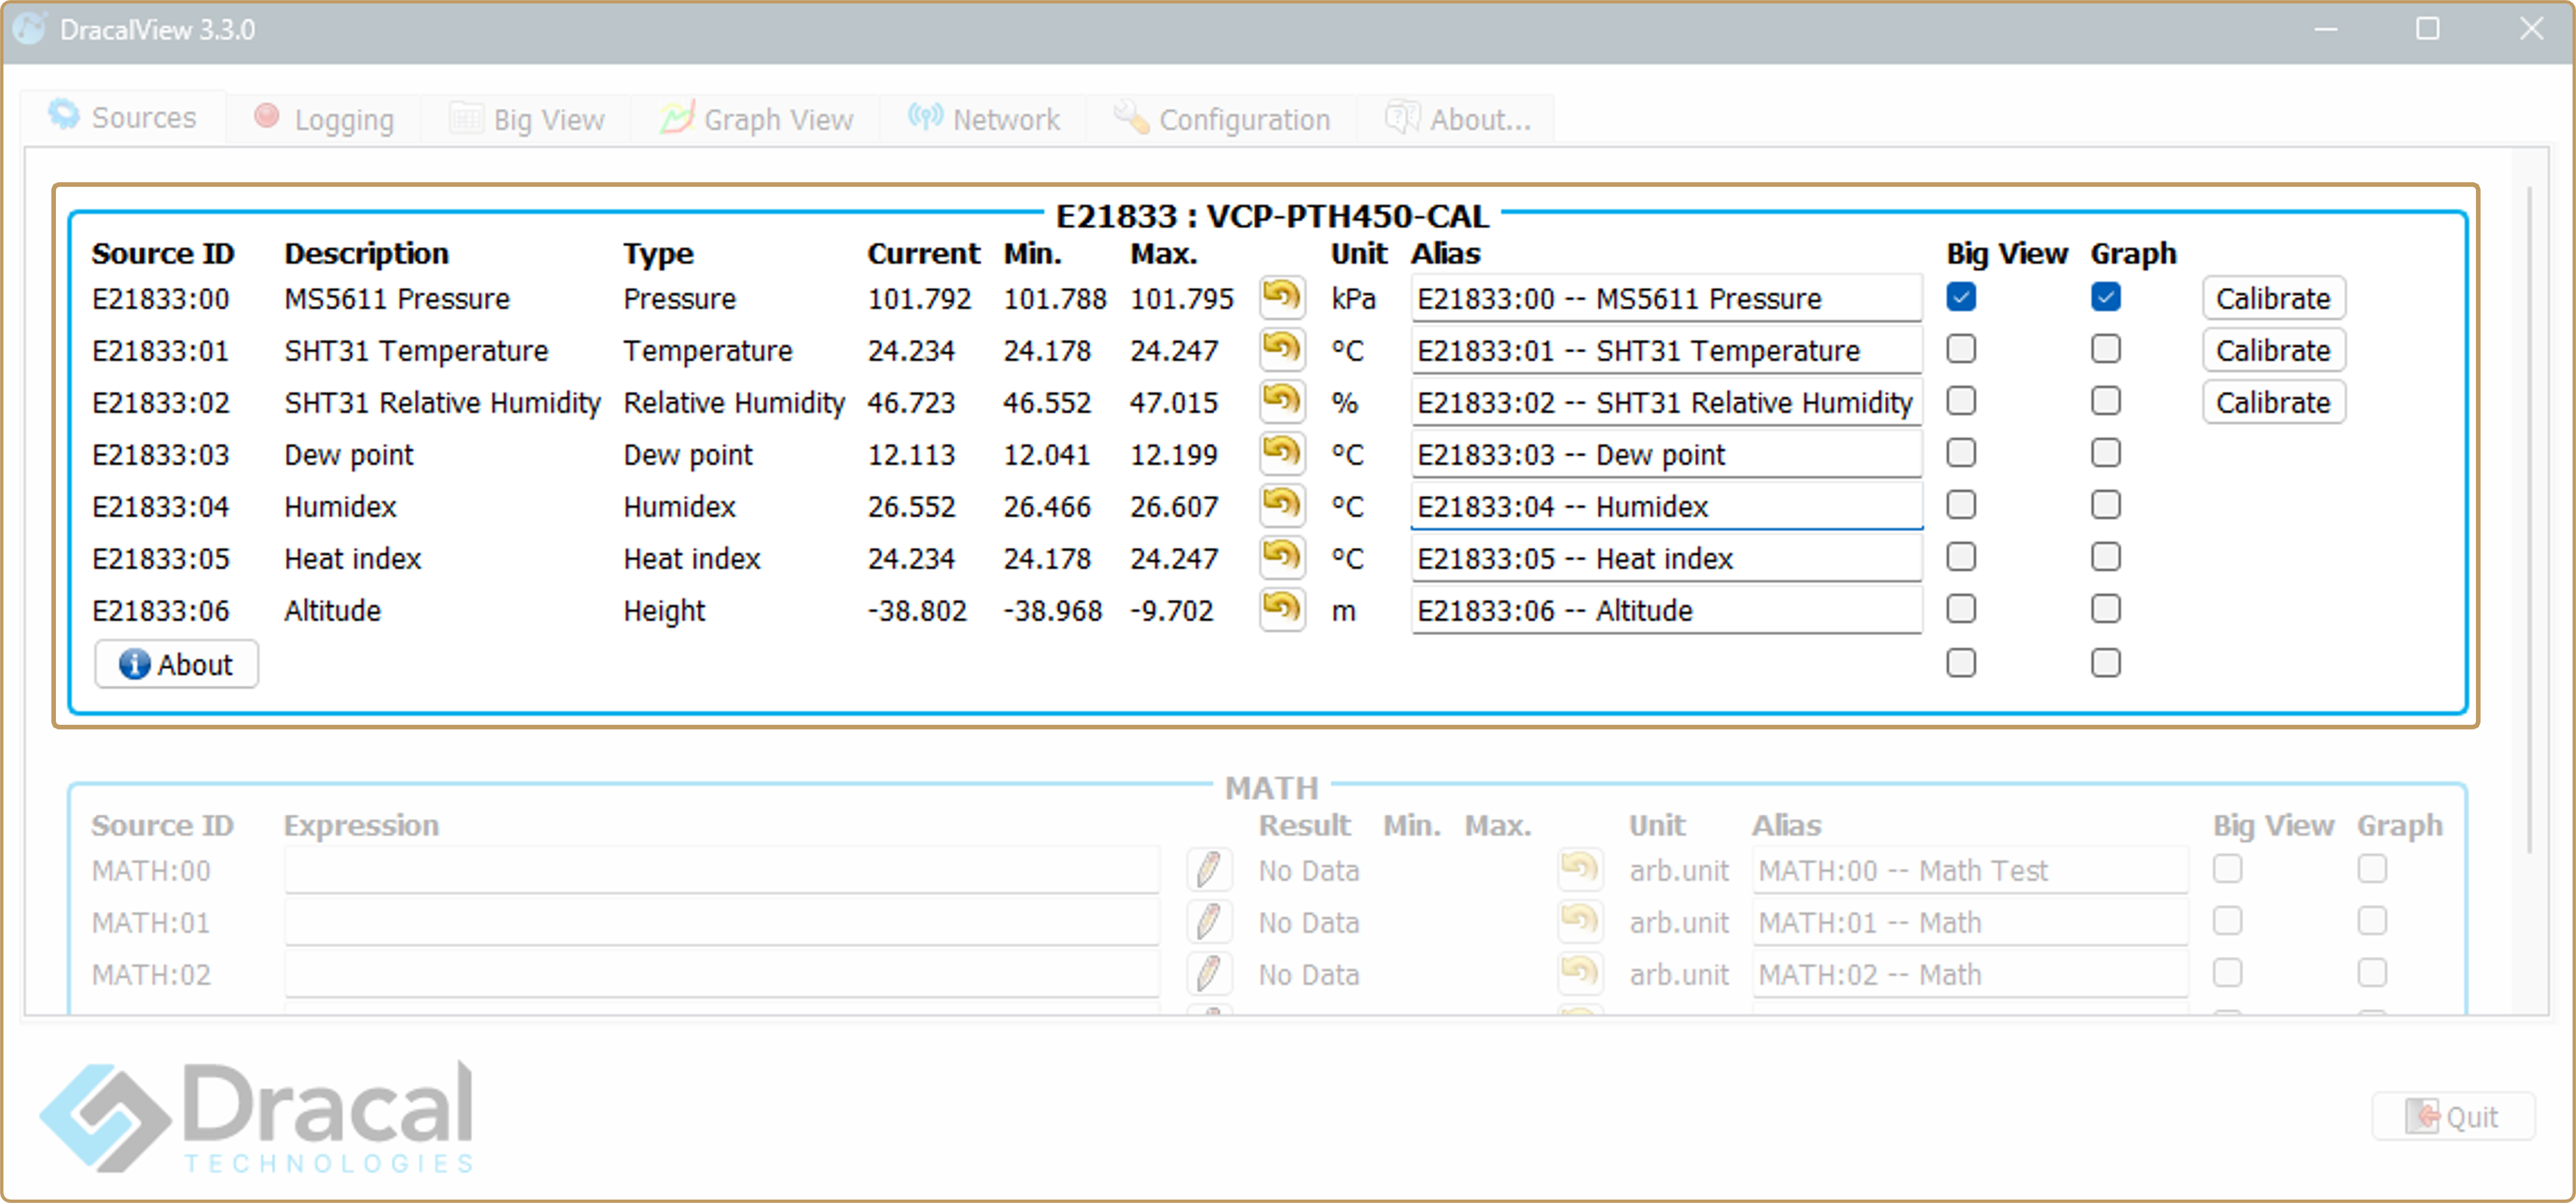Select the altitude value -38.802
This screenshot has width=2576, height=1203.
(x=917, y=611)
